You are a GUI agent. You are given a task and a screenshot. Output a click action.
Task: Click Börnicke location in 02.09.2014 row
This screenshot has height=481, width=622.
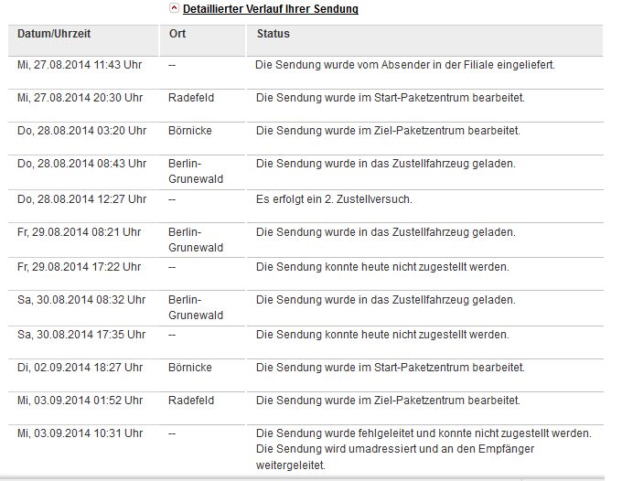click(190, 368)
